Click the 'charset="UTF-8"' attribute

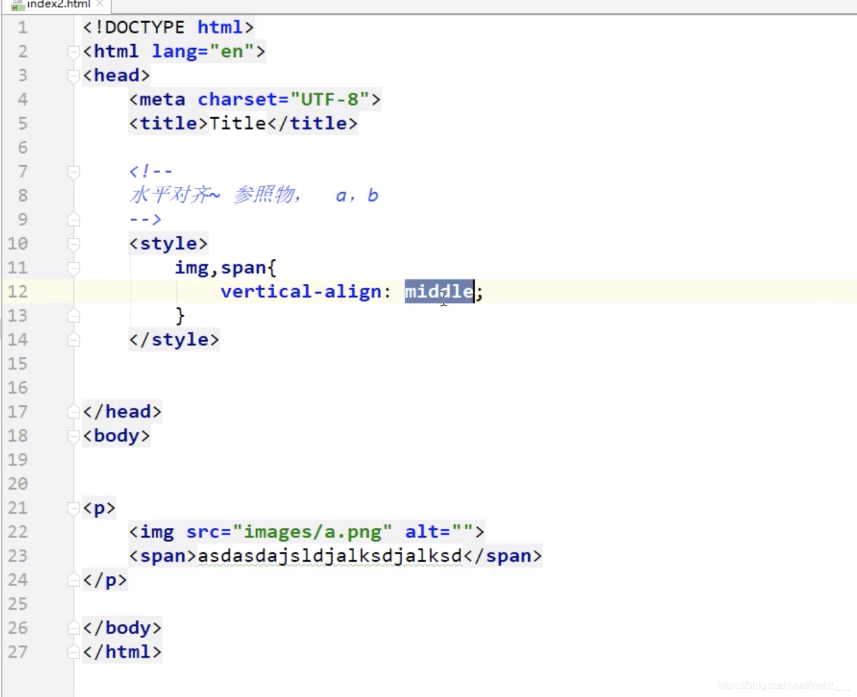point(284,99)
